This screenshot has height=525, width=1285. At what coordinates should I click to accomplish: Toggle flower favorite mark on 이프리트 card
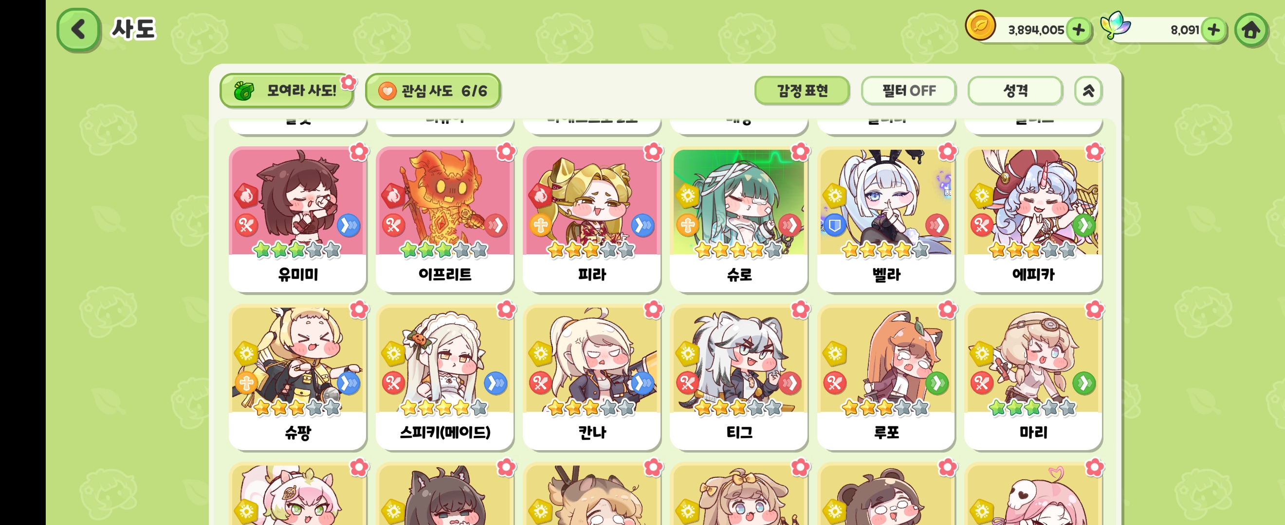(506, 152)
